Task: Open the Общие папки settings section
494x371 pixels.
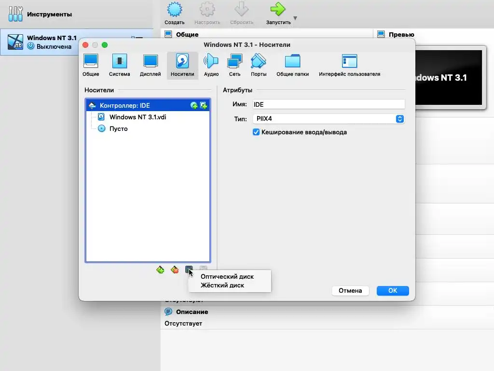Action: [293, 65]
